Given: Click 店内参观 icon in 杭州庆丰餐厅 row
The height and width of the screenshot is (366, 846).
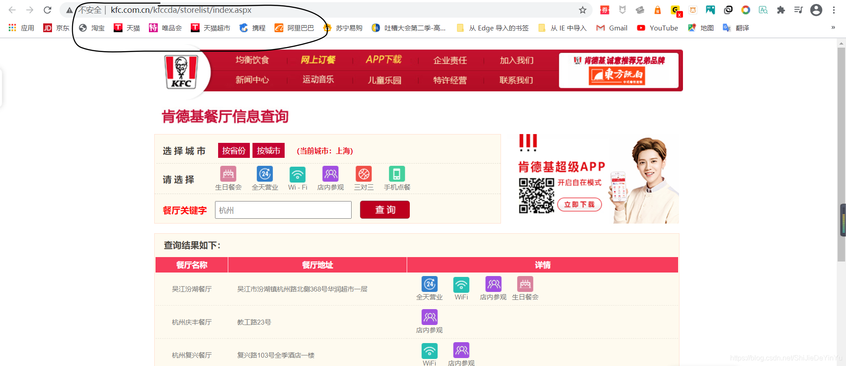Looking at the screenshot, I should pyautogui.click(x=429, y=317).
